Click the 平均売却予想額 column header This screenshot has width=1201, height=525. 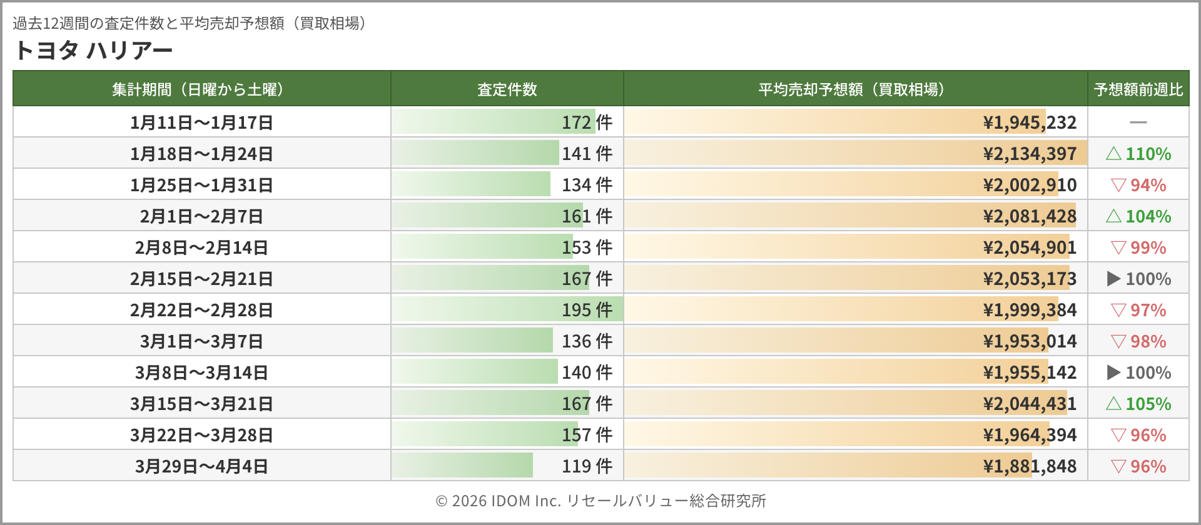(854, 89)
